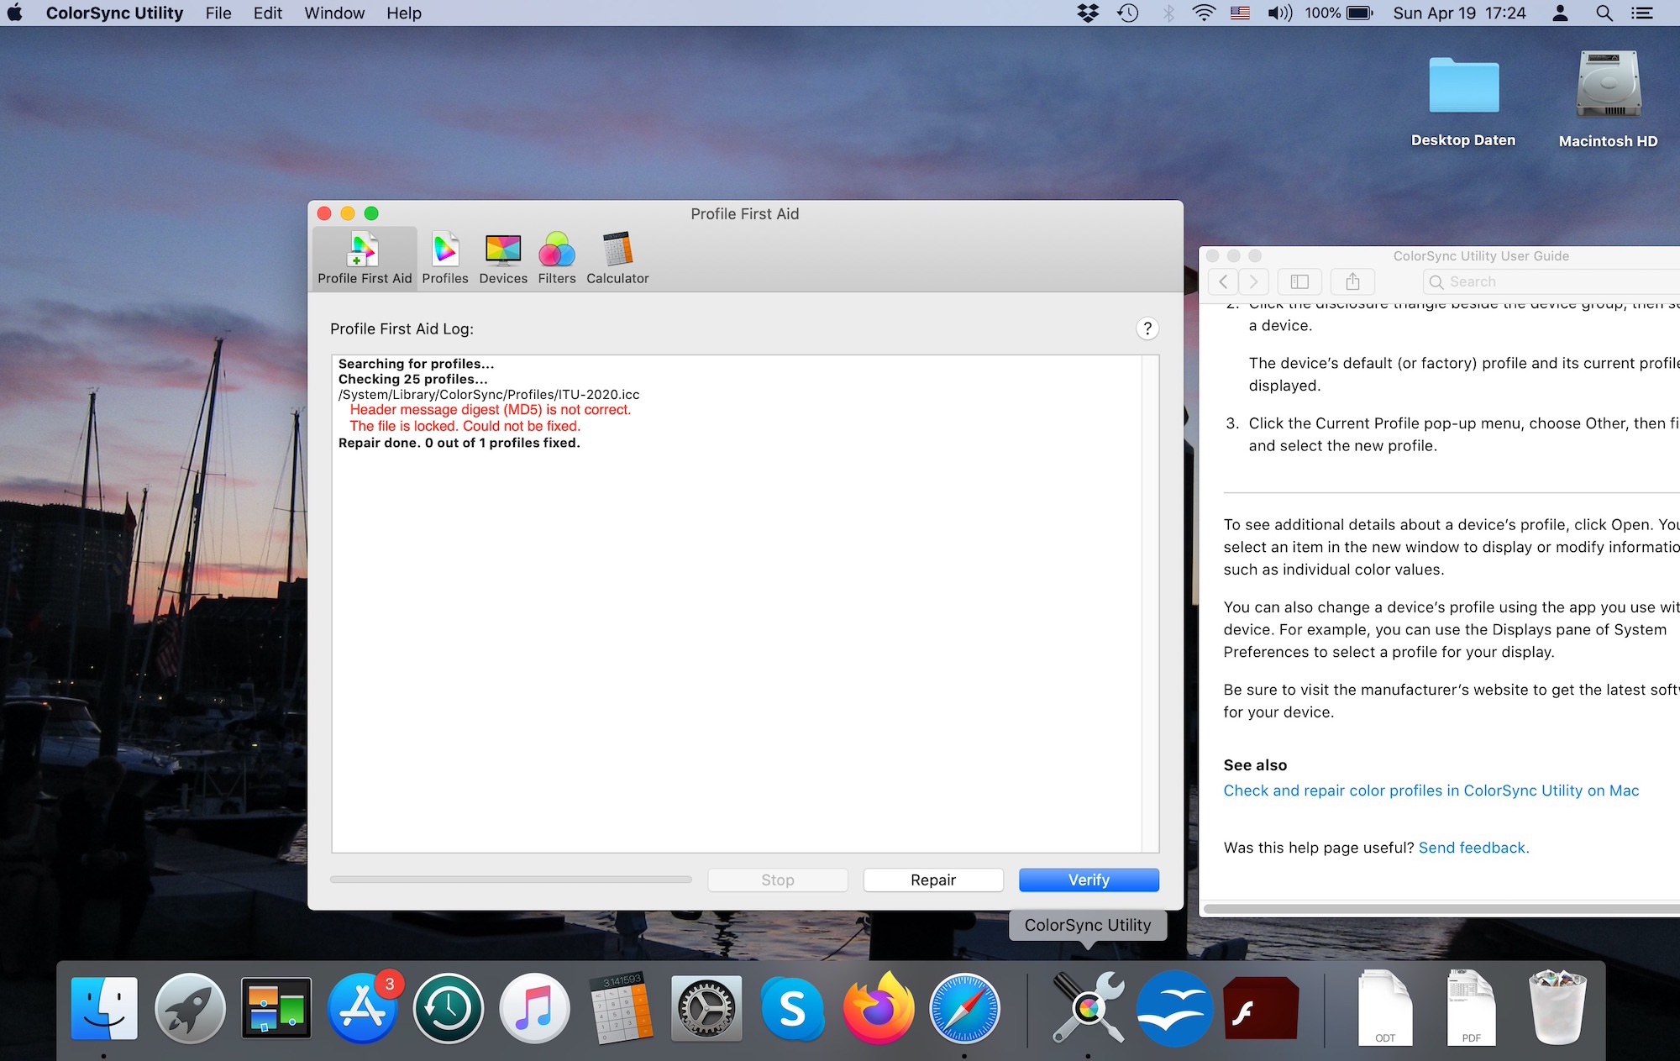This screenshot has width=1680, height=1061.
Task: Open Safari from the Dock
Action: click(964, 1008)
